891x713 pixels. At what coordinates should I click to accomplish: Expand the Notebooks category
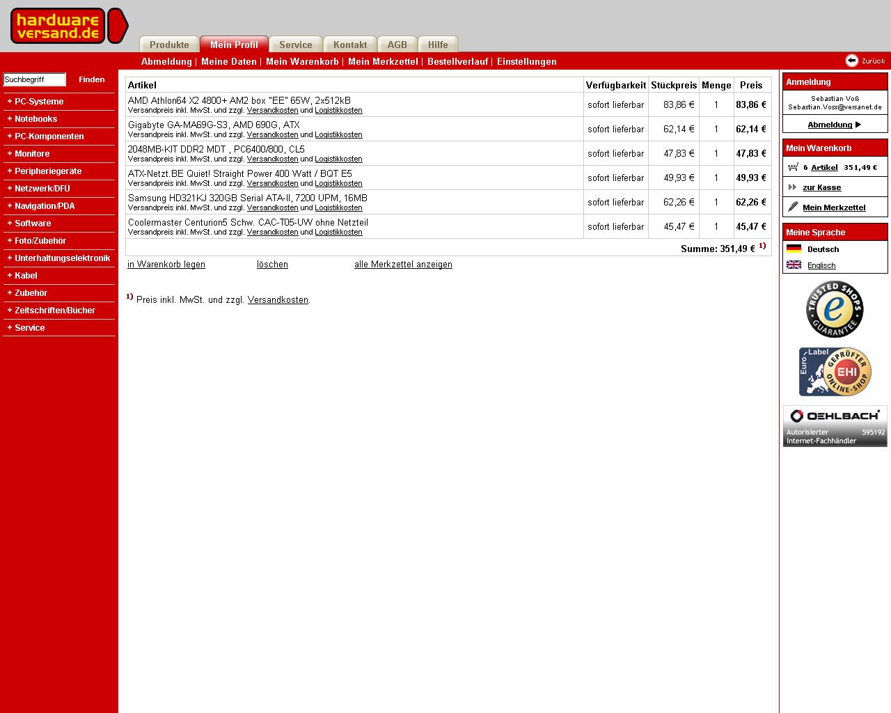32,118
